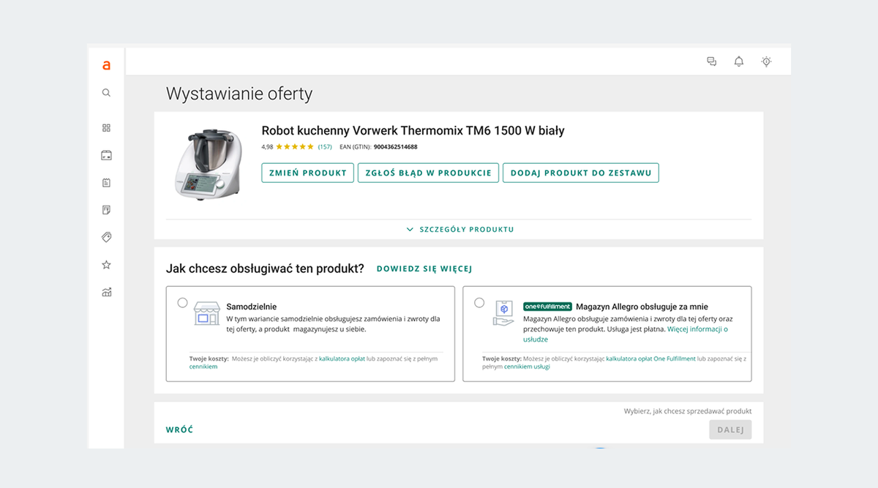Expand Szczegóły produktu section
878x488 pixels.
460,230
